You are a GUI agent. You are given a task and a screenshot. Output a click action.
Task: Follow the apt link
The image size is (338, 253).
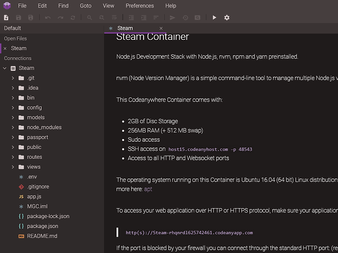[x=148, y=189]
